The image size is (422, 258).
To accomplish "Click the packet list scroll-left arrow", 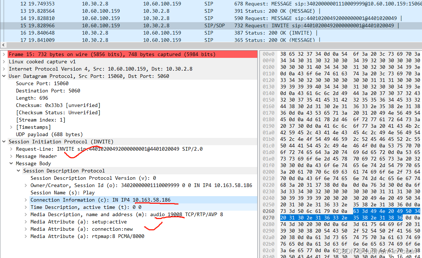I will tap(3, 45).
